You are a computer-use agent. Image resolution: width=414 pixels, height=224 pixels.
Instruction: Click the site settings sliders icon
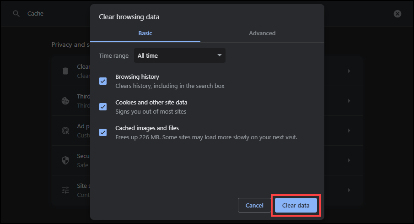[x=65, y=190]
